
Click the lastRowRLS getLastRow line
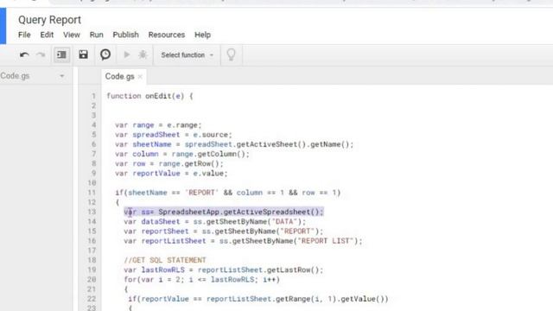point(223,270)
